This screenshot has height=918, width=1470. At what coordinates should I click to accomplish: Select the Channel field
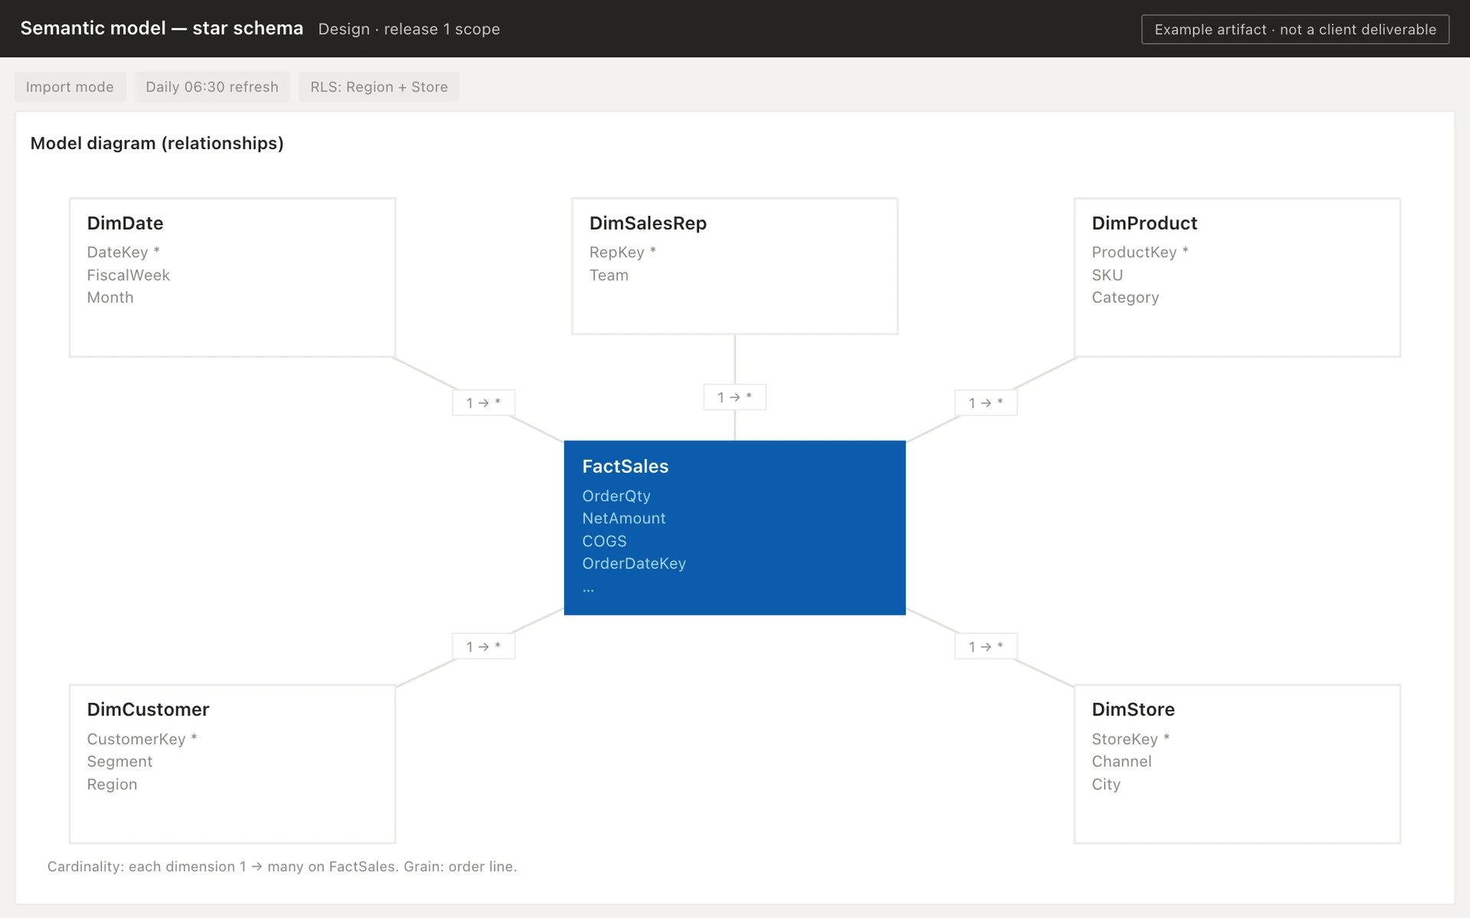[1121, 762]
